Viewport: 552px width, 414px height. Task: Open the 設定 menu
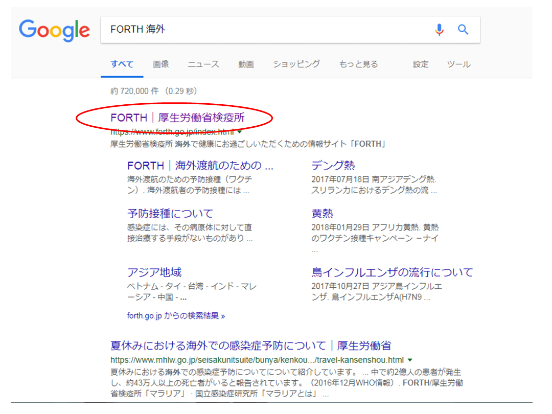coord(421,64)
